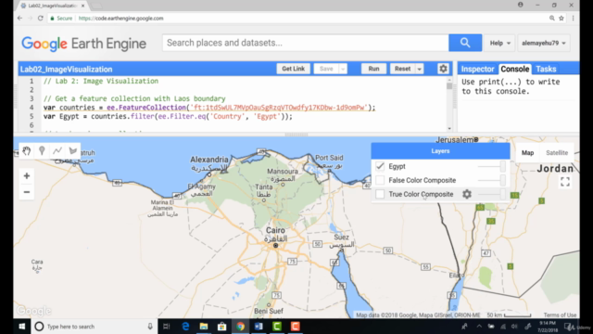
Task: Select the draw line tool
Action: pos(57,150)
